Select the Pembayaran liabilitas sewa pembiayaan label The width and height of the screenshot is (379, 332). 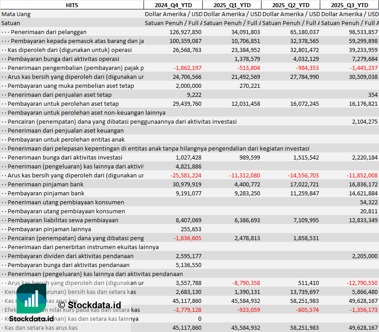point(63,220)
